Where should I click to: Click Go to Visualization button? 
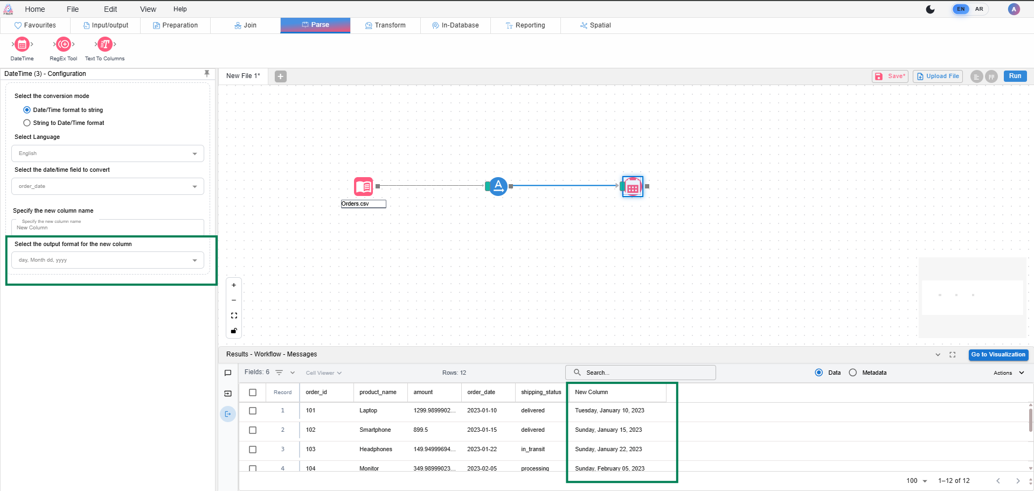998,355
